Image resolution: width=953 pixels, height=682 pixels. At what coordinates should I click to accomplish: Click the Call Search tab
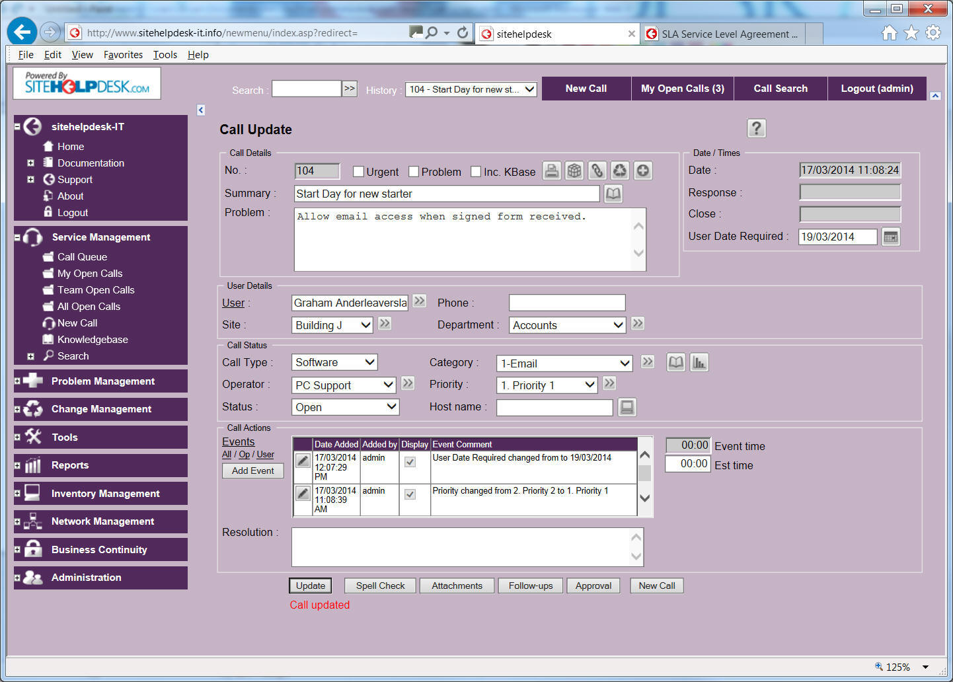781,89
